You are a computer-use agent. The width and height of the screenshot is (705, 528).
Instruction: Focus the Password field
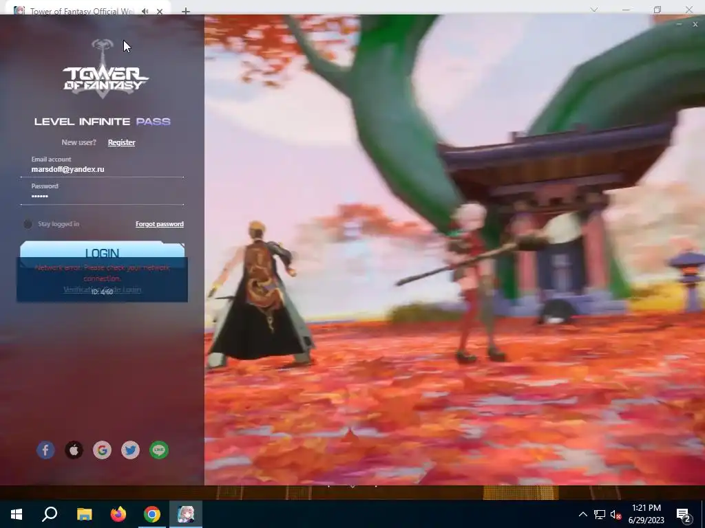pos(102,196)
